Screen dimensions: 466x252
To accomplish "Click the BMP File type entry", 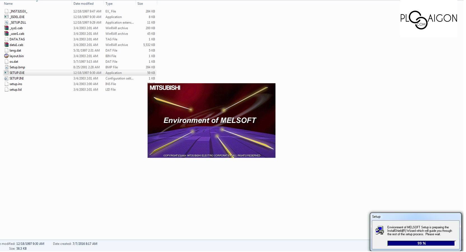I will [112, 67].
